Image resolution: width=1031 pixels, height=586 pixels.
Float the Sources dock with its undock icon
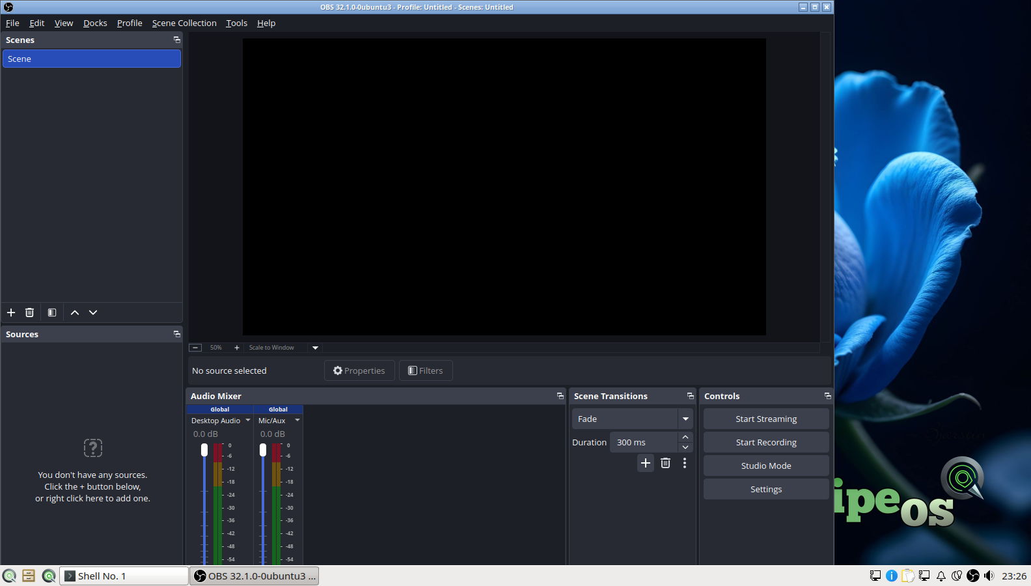[x=176, y=334]
